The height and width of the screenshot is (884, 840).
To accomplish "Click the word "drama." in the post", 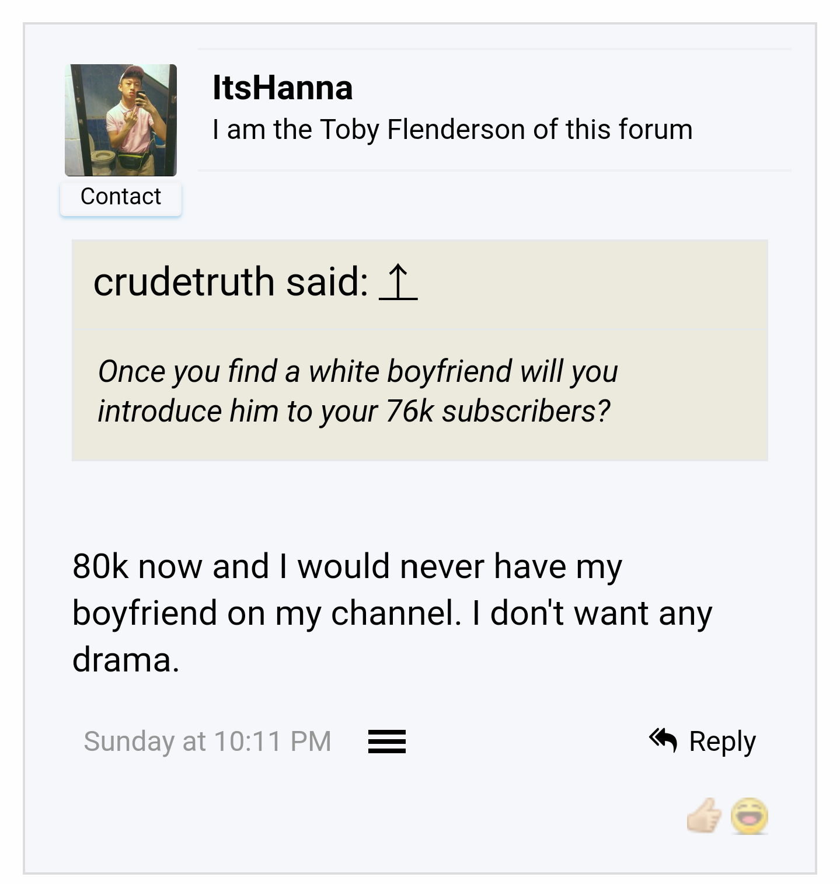I will click(126, 660).
